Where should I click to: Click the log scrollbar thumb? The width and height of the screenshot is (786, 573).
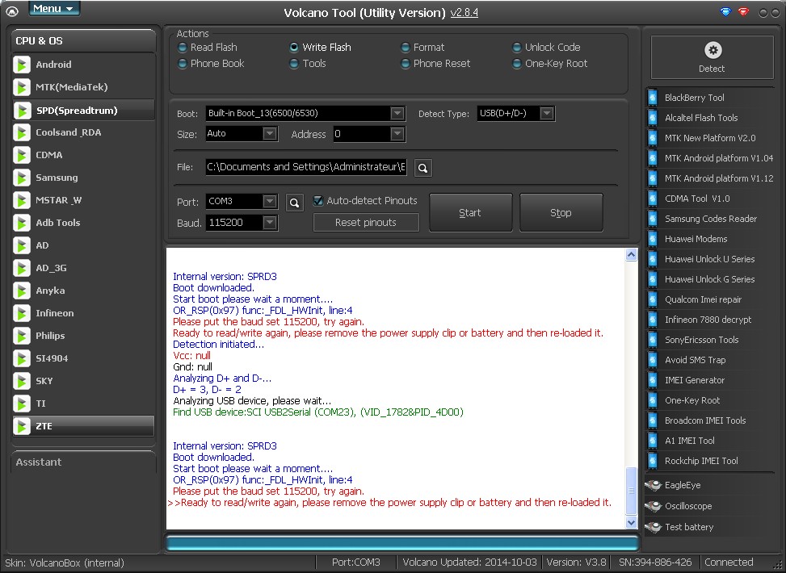[632, 491]
